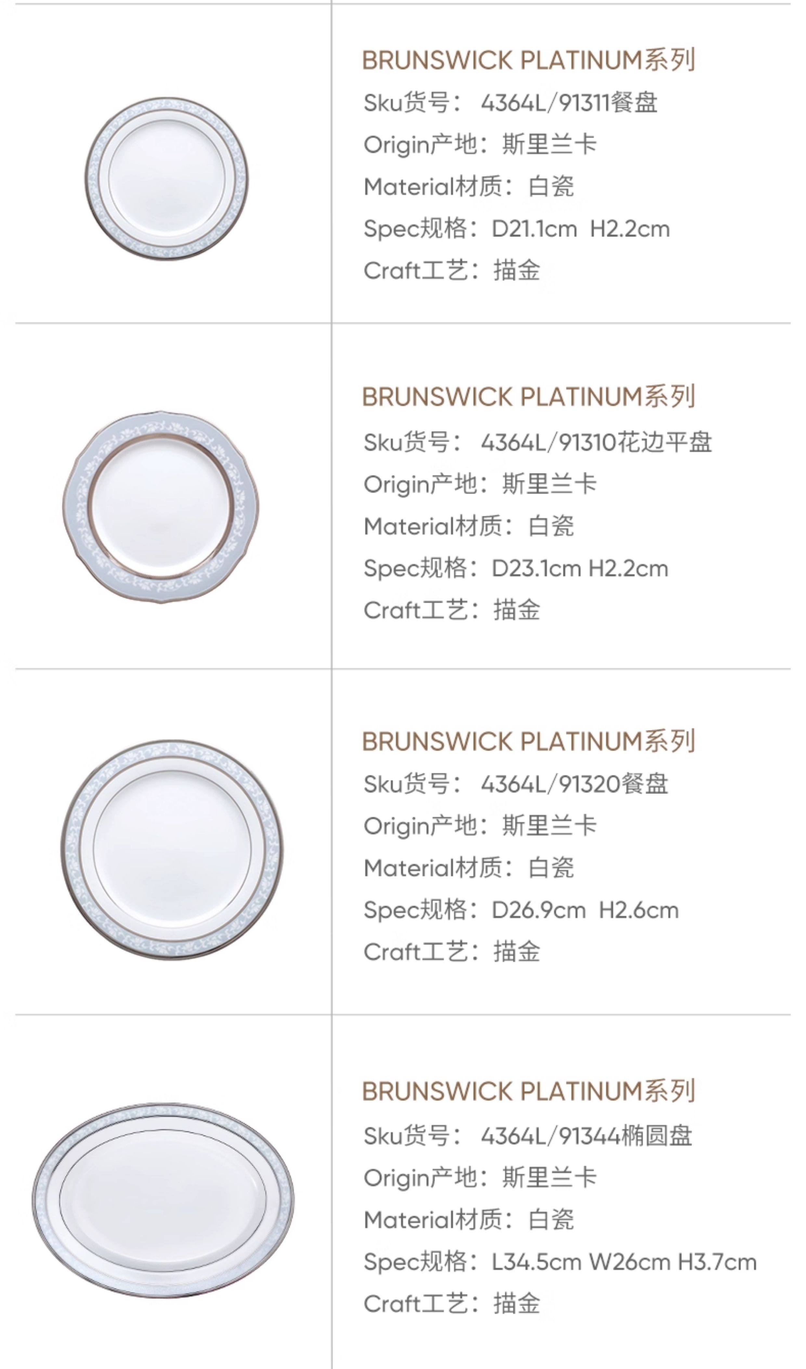This screenshot has height=1369, width=806.
Task: Click the Material材质 line under SKU 91310
Action: pyautogui.click(x=469, y=527)
